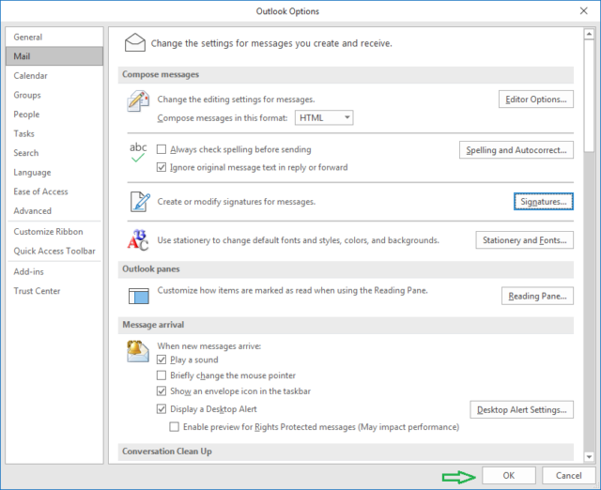
Task: Confirm changes with the OK button
Action: (508, 475)
